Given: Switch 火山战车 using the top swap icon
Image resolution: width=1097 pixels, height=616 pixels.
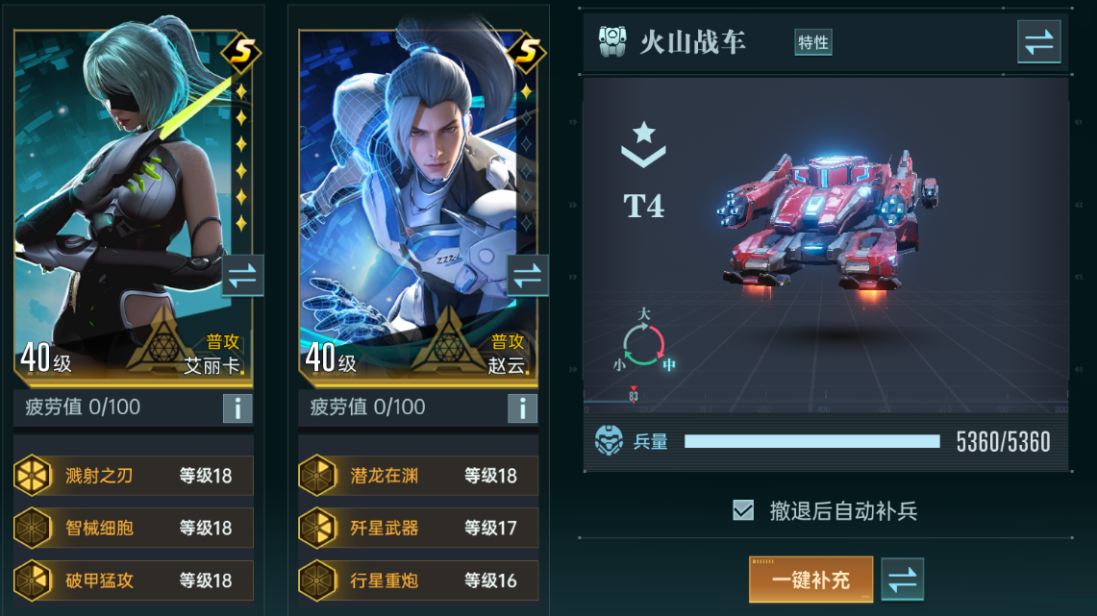Looking at the screenshot, I should pos(1039,42).
